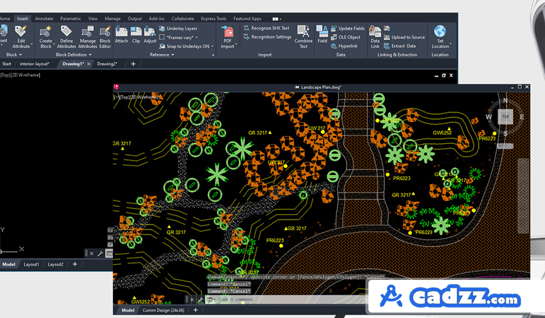Add a new layout tab in Landscape Plan

coord(195,310)
